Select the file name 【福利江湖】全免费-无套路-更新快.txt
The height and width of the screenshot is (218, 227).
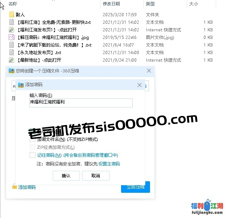coord(54,22)
